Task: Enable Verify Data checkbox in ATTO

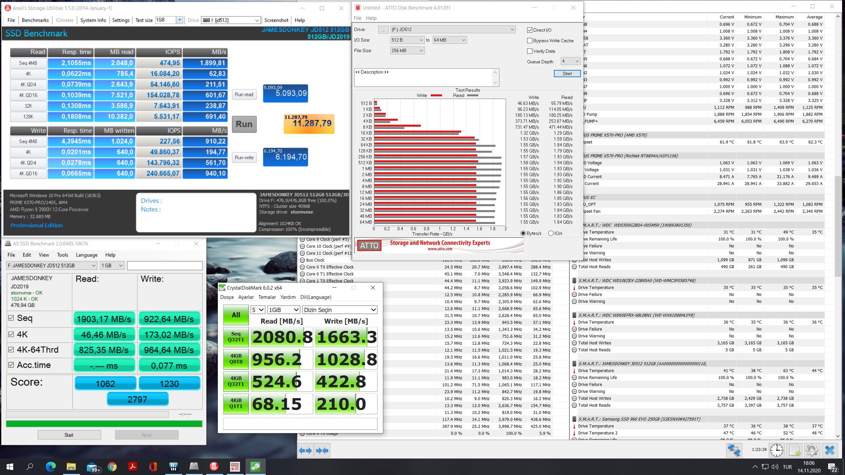Action: (530, 51)
